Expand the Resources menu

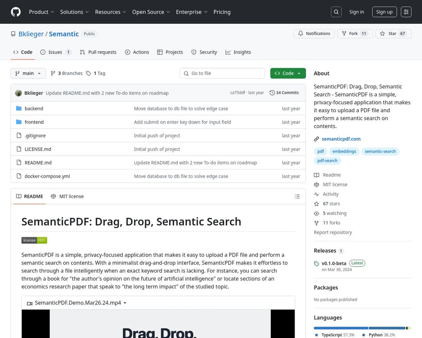click(110, 12)
